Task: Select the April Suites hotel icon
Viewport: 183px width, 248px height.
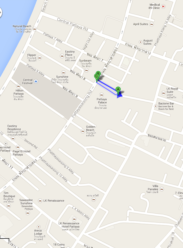Action: tap(151, 24)
